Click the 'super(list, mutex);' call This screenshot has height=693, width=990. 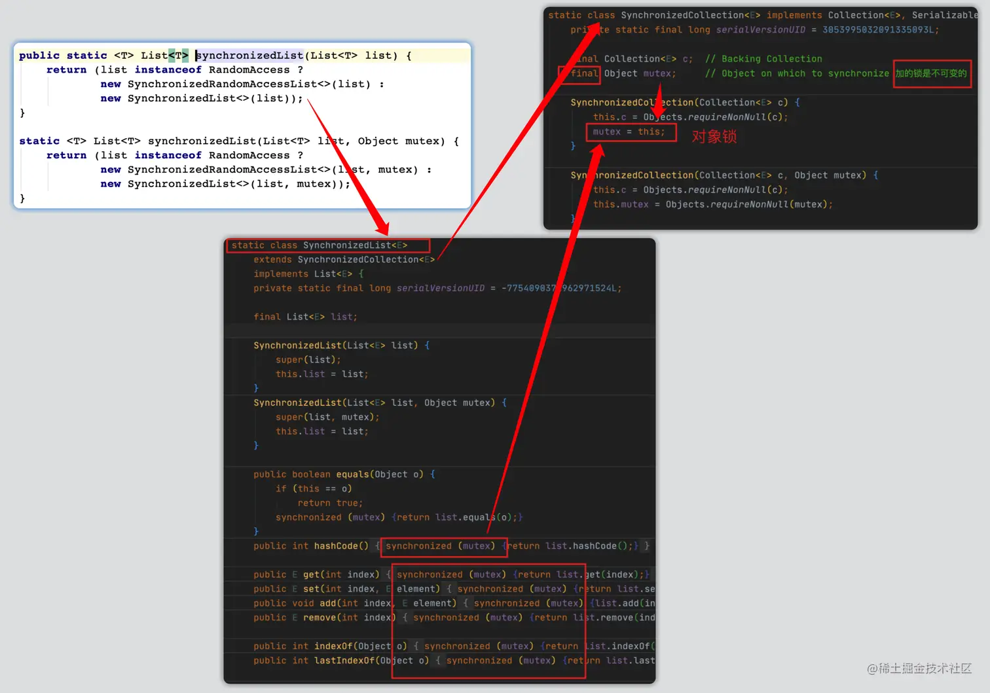tap(327, 417)
